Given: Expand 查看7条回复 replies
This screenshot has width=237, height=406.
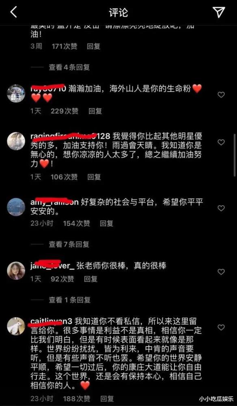Looking at the screenshot, I should (x=69, y=244).
